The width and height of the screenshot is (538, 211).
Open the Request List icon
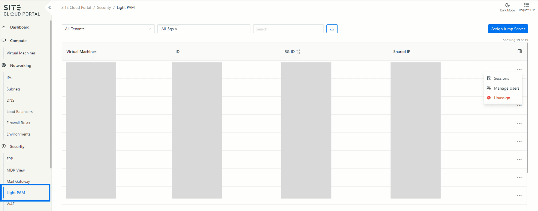527,5
